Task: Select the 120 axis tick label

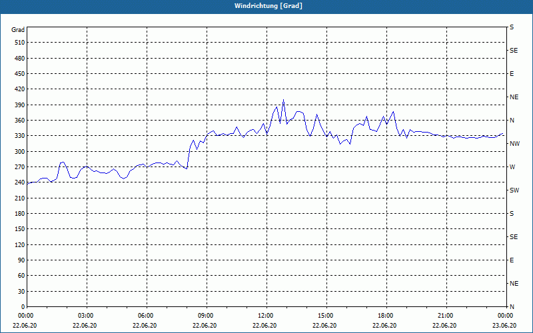Action: coord(20,244)
